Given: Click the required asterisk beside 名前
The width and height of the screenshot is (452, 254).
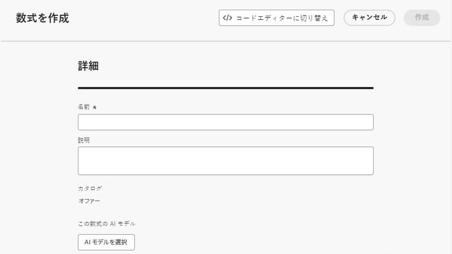Looking at the screenshot, I should click(x=95, y=107).
